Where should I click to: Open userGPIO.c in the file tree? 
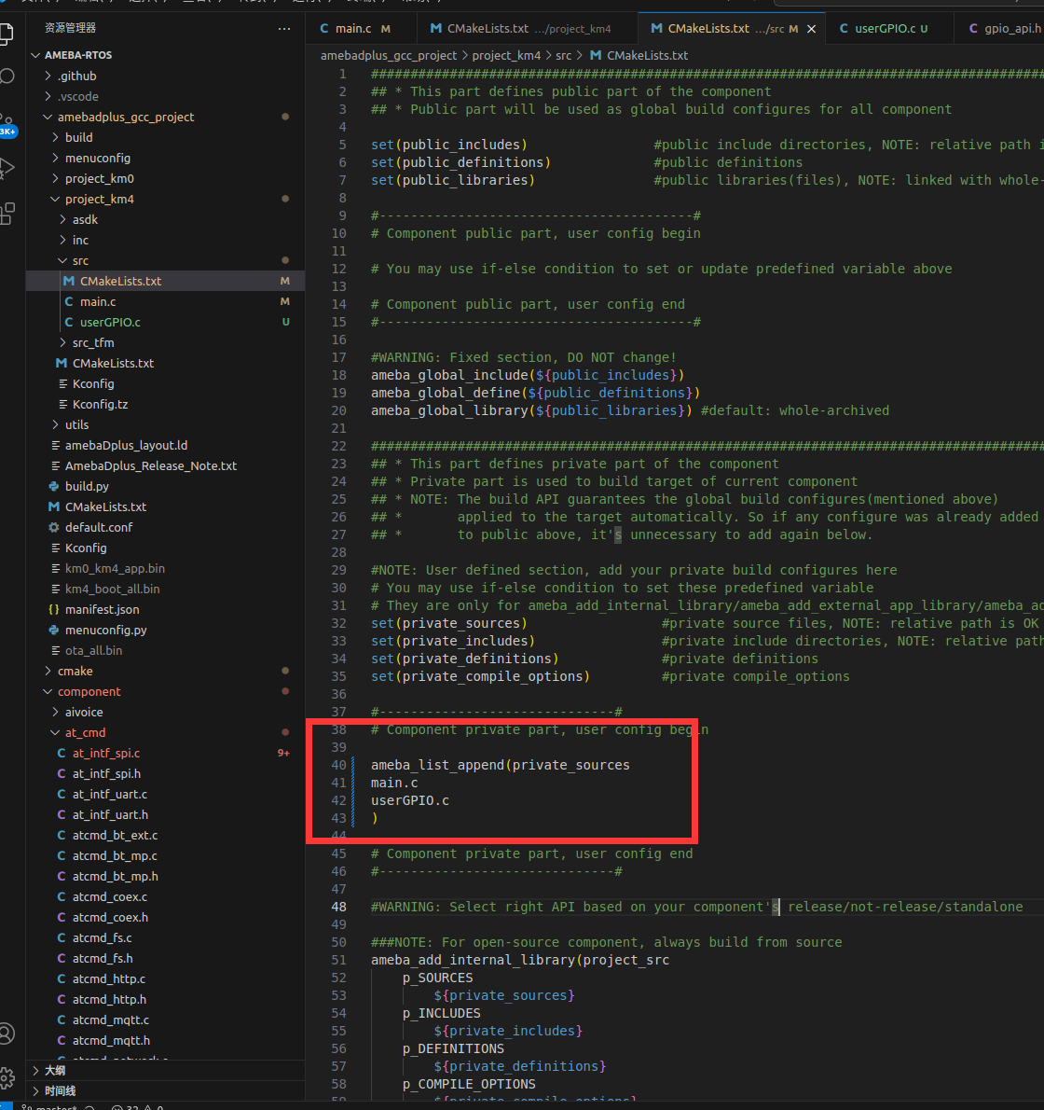click(166, 322)
